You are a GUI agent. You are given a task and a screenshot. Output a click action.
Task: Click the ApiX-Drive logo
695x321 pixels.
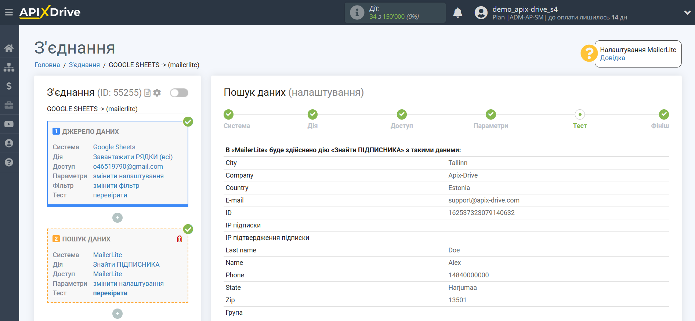[50, 12]
